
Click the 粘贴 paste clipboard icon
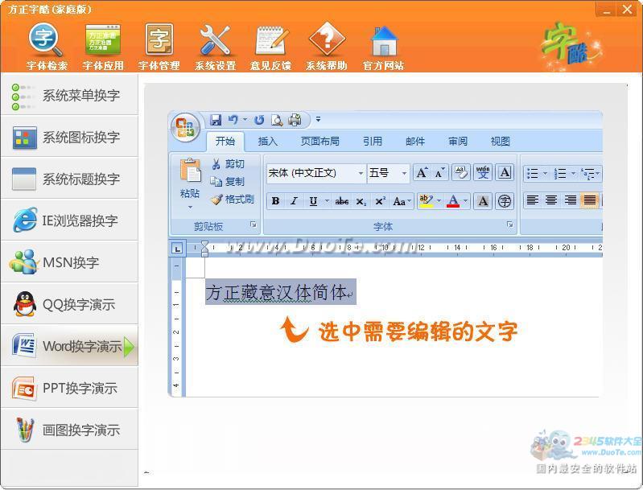click(190, 170)
